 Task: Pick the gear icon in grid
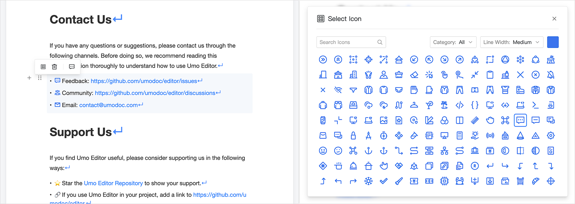(551, 136)
